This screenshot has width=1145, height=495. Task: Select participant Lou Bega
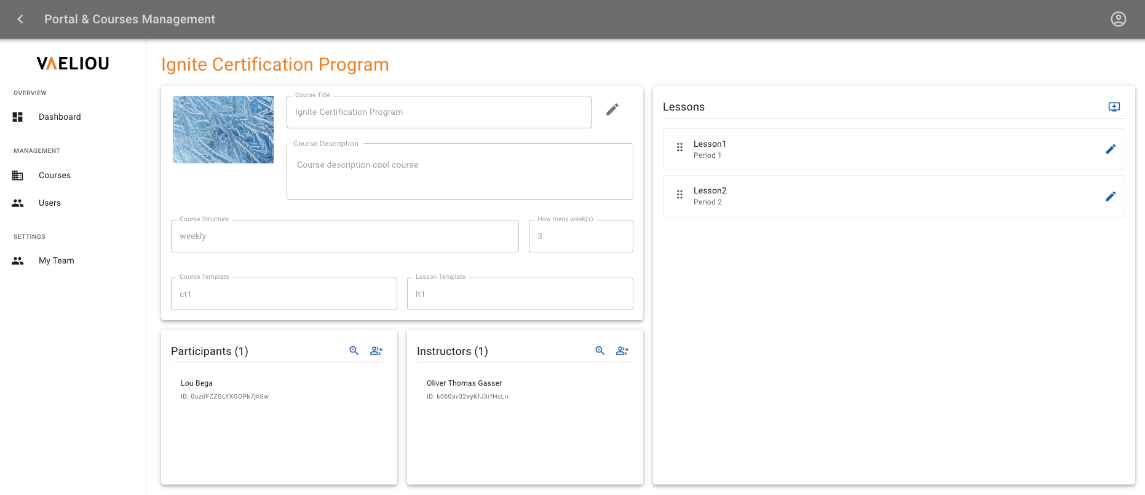(x=197, y=383)
